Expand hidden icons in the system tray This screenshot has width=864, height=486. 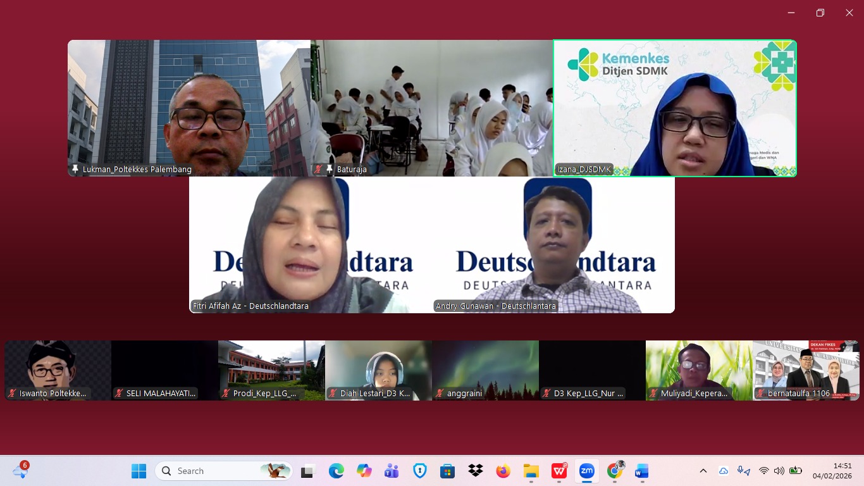click(703, 471)
